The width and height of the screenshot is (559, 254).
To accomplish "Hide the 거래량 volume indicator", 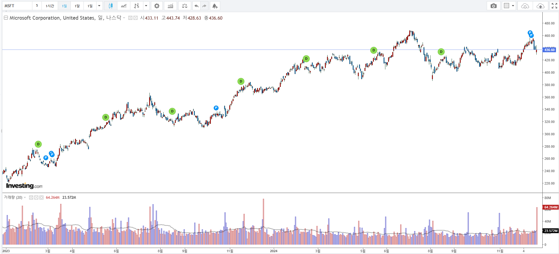I will click(x=31, y=198).
